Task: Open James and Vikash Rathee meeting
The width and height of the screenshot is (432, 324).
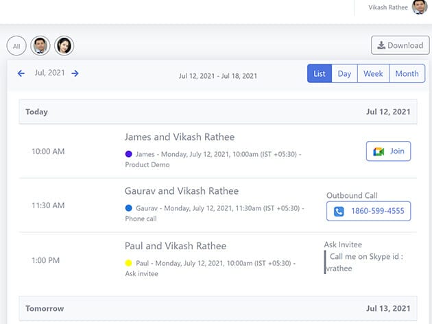Action: pos(180,137)
